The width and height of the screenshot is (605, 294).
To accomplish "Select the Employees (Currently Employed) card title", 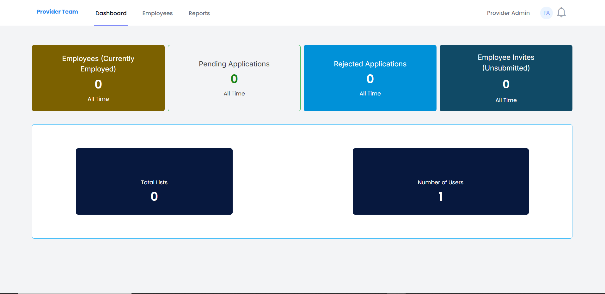I will tap(98, 64).
